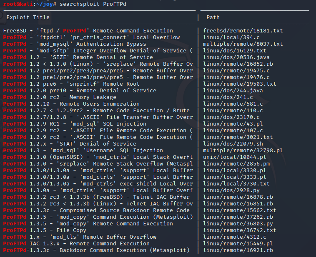The width and height of the screenshot is (316, 257).
Task: Click path freebsd/remote/18181.txt
Action: click(x=243, y=31)
